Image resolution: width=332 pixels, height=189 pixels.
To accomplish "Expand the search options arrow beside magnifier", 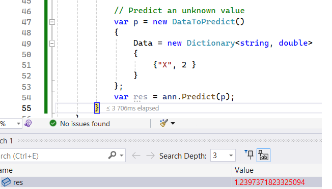I will pyautogui.click(x=121, y=156).
